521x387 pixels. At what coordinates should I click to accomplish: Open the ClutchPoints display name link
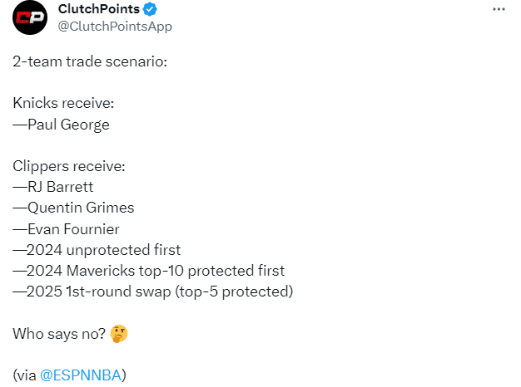click(x=98, y=9)
